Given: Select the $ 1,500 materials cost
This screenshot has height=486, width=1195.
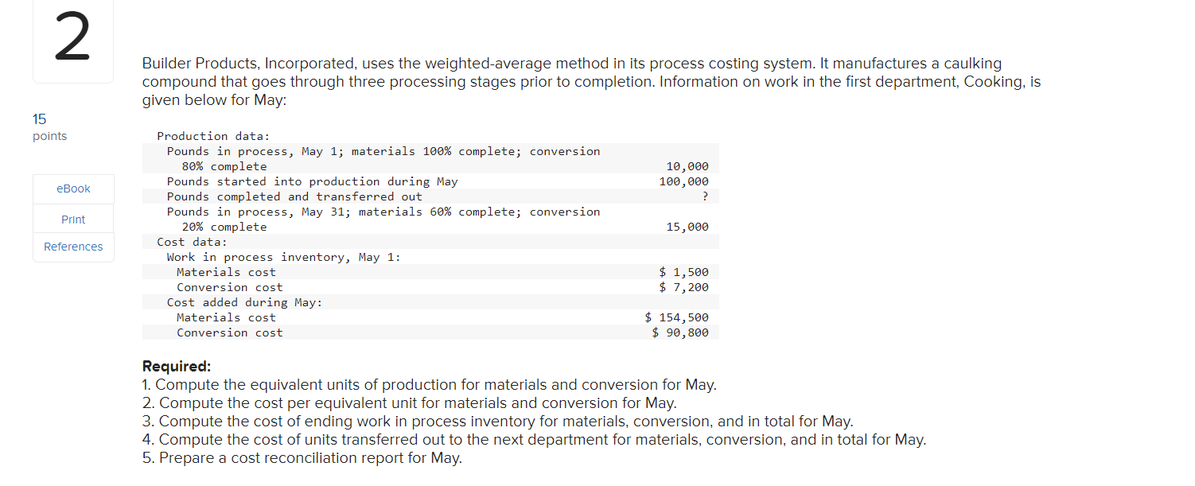Looking at the screenshot, I should click(x=683, y=272).
